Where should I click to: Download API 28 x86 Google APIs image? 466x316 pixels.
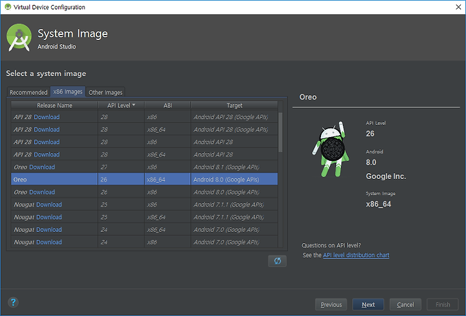[x=47, y=117]
